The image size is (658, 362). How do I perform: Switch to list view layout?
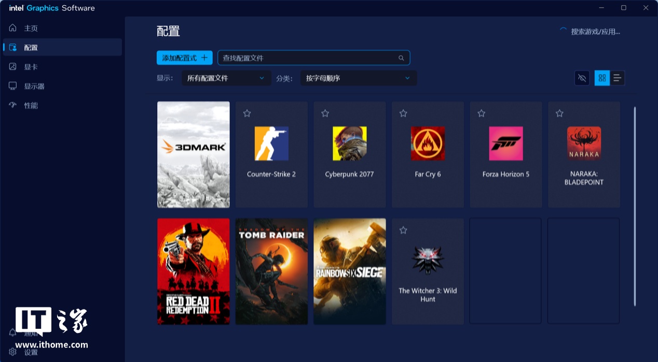(617, 78)
